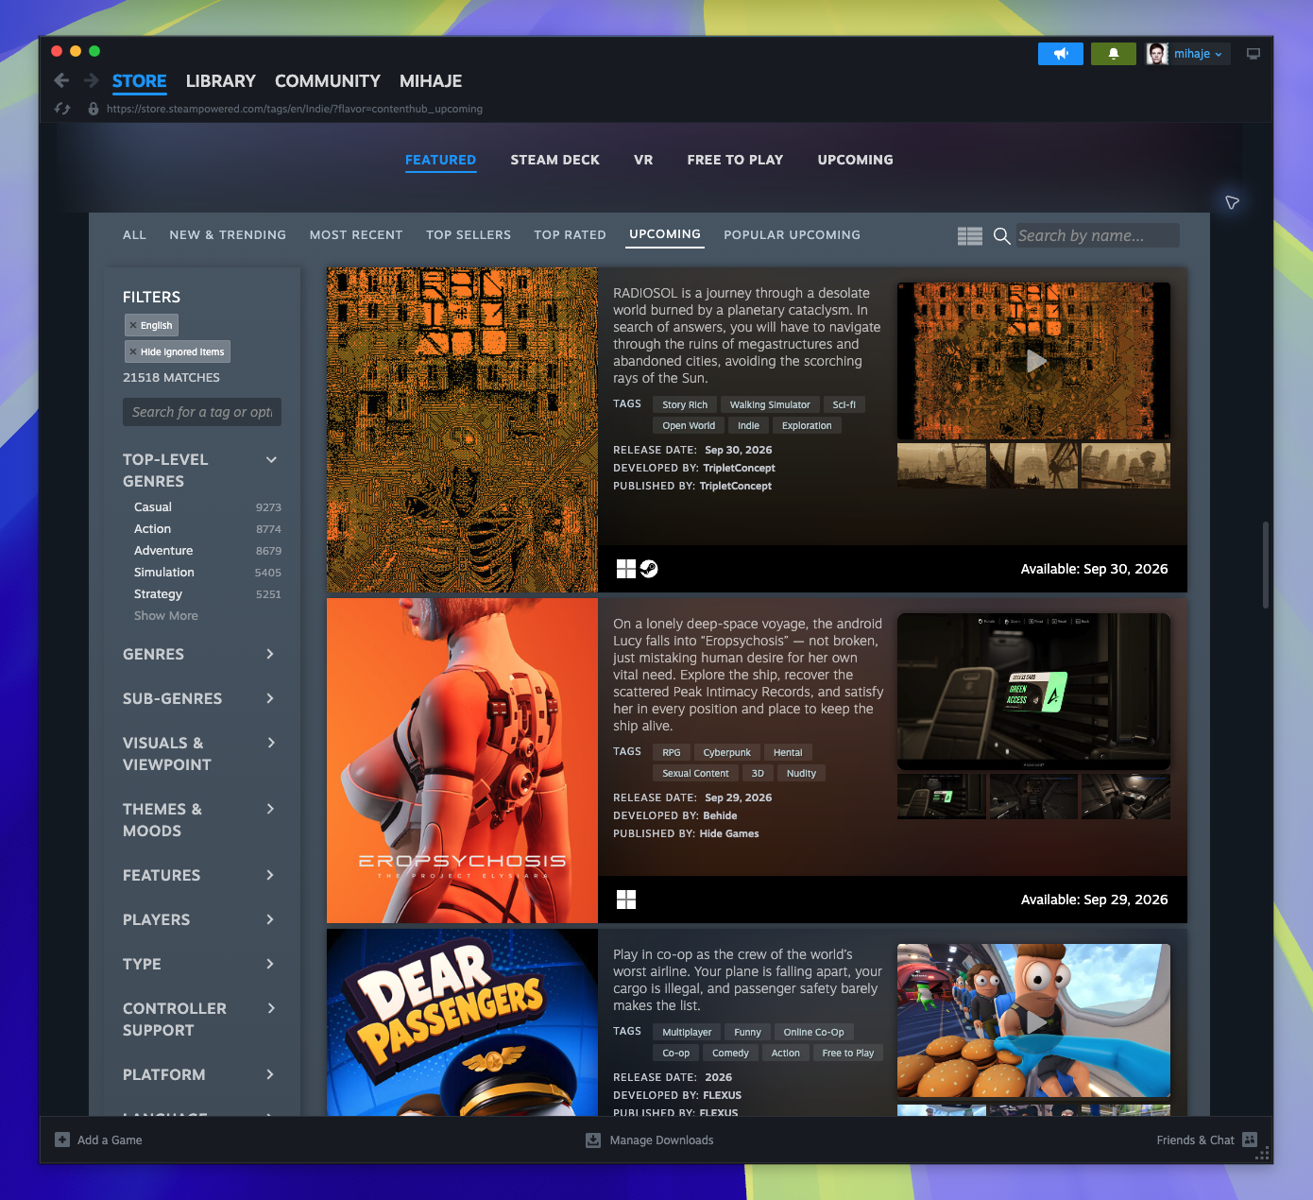Play the Dear Passengers trailer video
This screenshot has width=1313, height=1200.
tap(1036, 1022)
